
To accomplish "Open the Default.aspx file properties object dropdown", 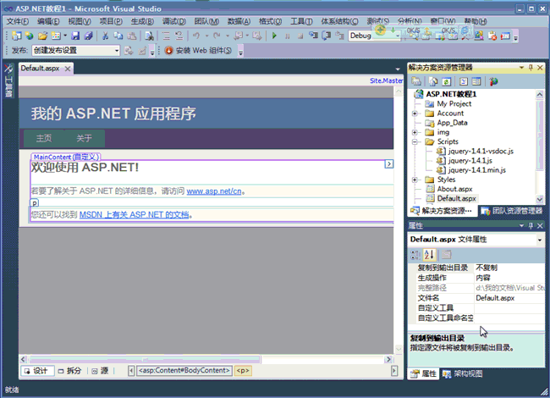I will click(540, 240).
